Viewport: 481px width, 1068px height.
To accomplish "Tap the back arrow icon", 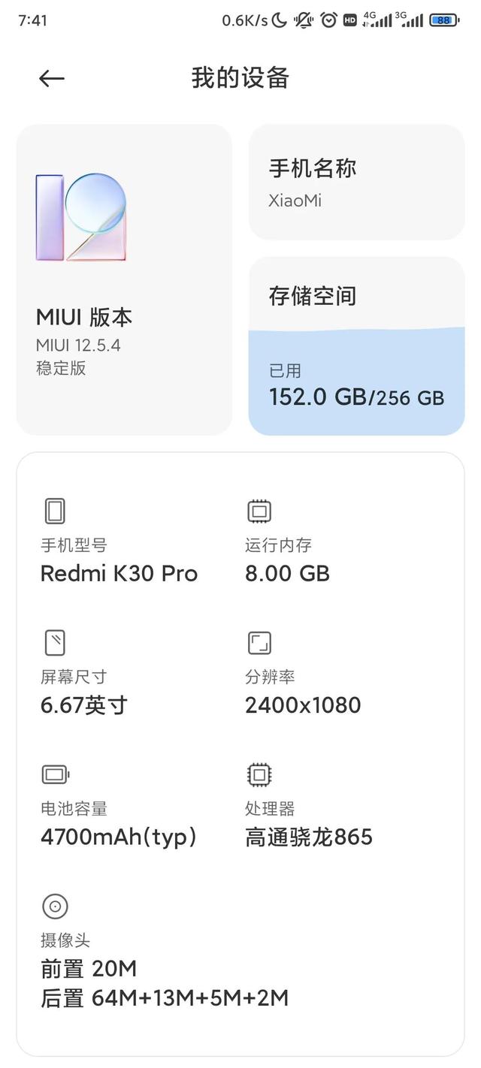I will [52, 78].
